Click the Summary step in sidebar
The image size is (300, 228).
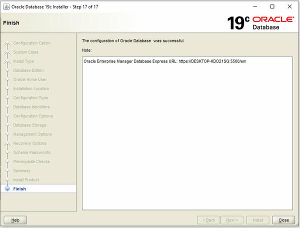point(21,170)
